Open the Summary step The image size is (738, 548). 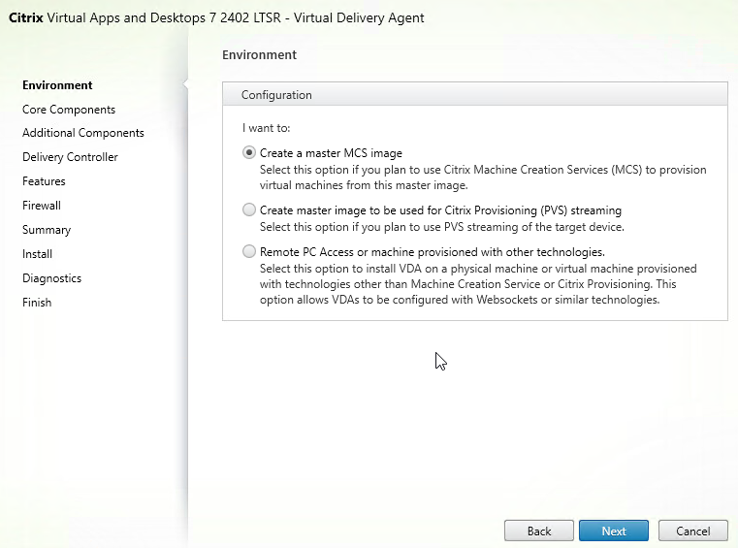(x=47, y=230)
